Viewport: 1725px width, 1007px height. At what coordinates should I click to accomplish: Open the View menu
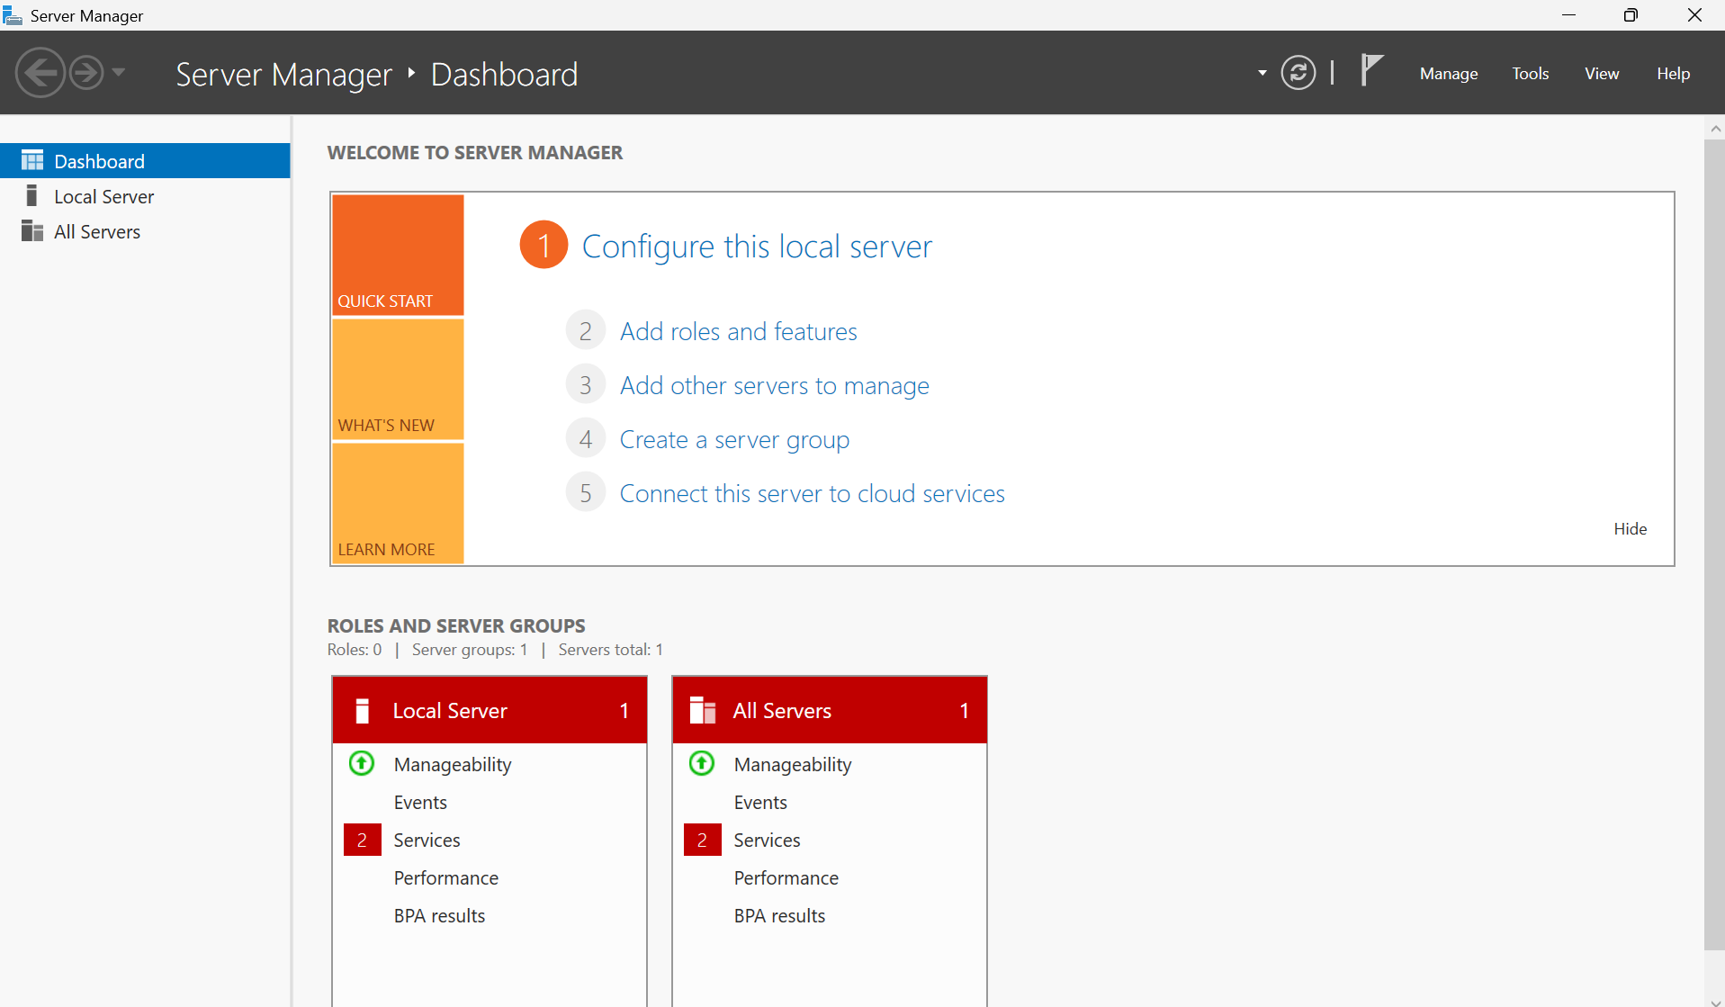tap(1602, 74)
